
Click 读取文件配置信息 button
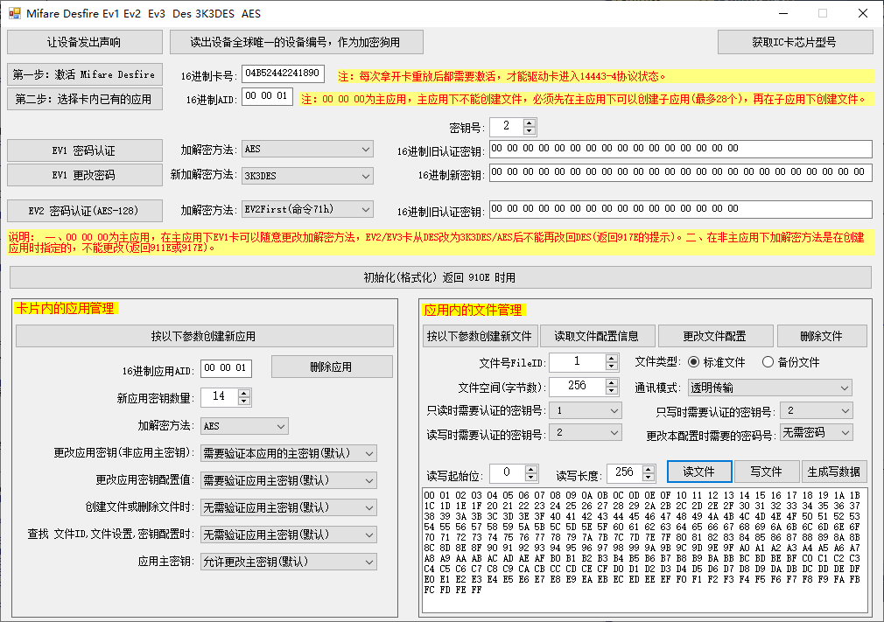pos(597,336)
